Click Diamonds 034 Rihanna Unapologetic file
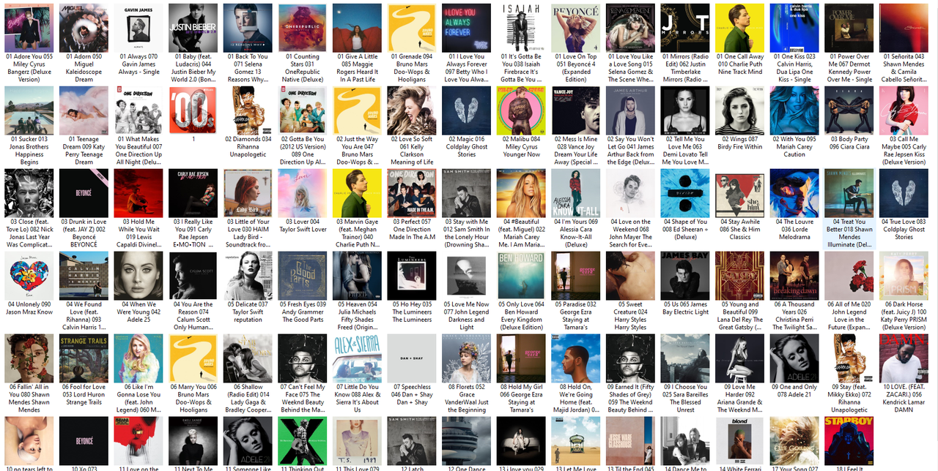This screenshot has height=471, width=938. tap(248, 123)
